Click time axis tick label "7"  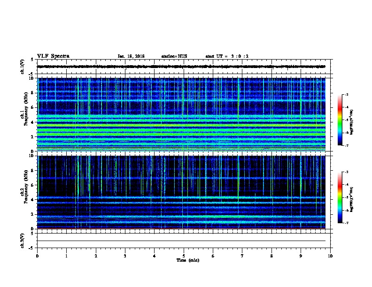pyautogui.click(x=242, y=256)
